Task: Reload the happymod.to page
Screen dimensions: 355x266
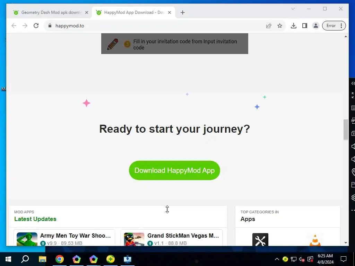Action: pos(36,26)
